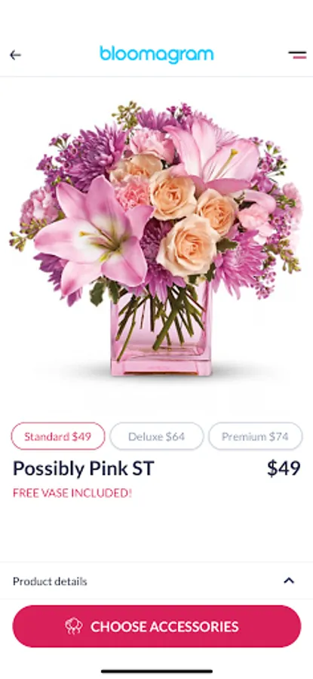
Task: Tap the bloomagram logo
Action: (156, 54)
